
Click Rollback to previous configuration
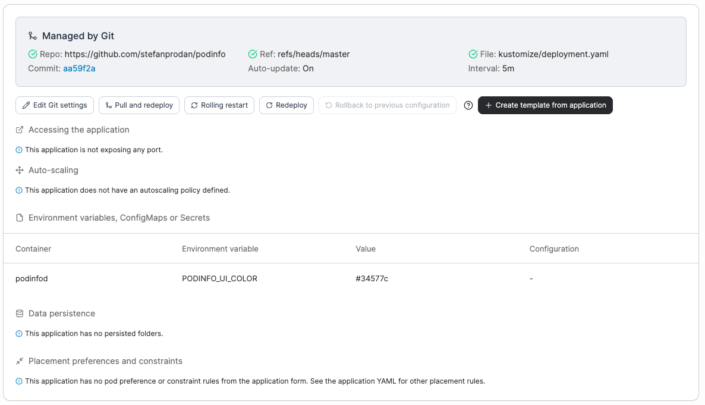[388, 105]
